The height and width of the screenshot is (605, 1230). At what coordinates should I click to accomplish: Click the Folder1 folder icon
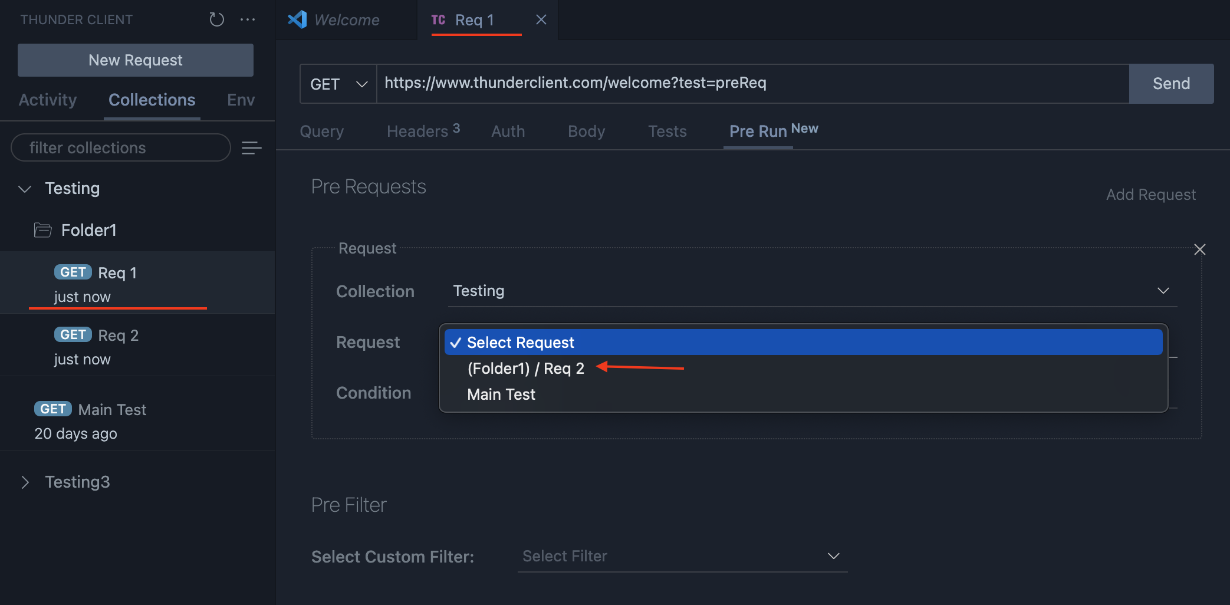pyautogui.click(x=42, y=230)
